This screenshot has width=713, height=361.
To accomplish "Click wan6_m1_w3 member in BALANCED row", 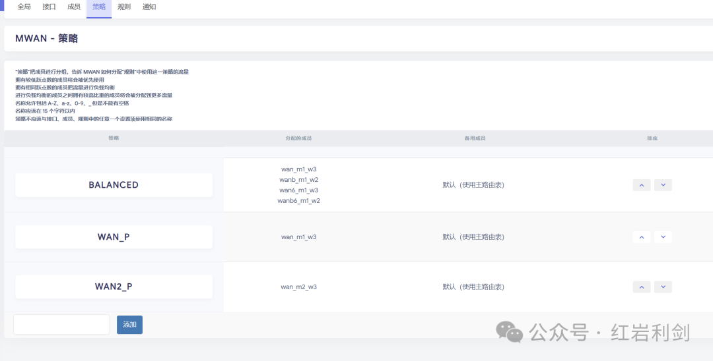I will coord(299,190).
